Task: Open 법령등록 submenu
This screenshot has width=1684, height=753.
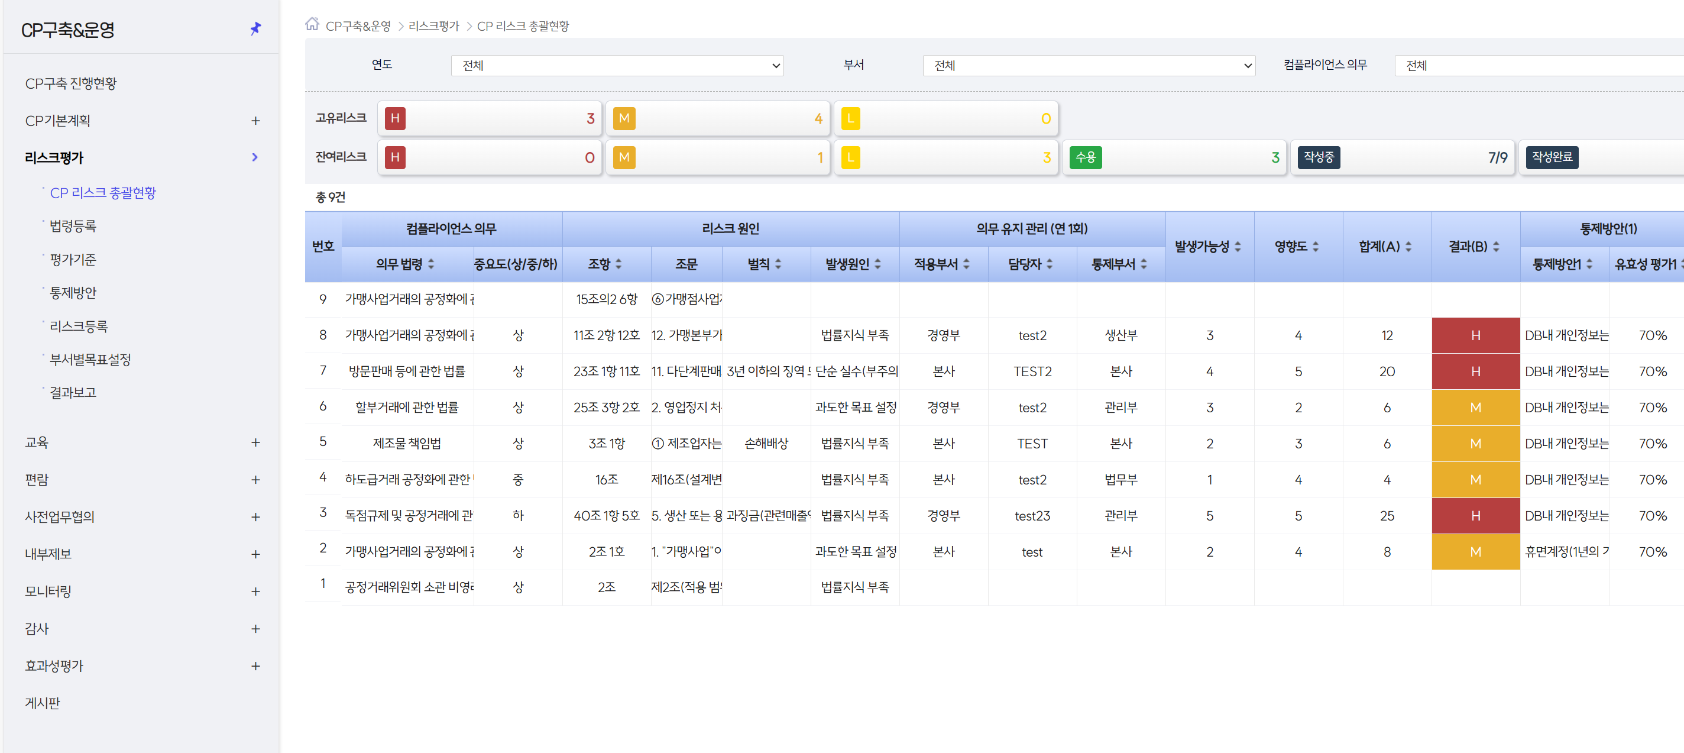Action: 73,227
